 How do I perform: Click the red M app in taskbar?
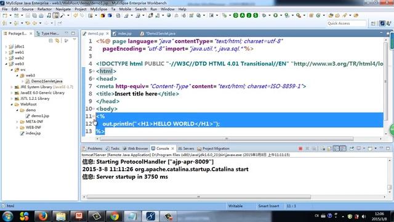(79, 216)
